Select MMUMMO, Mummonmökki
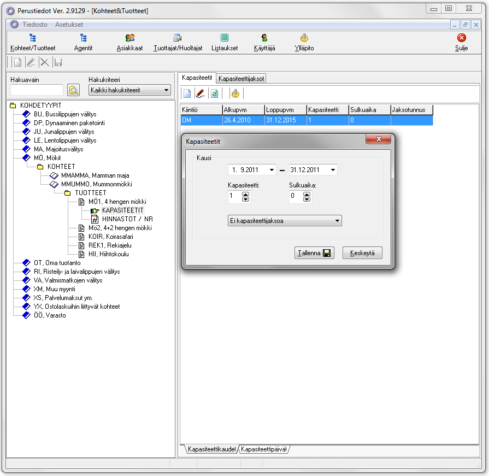 coord(96,184)
